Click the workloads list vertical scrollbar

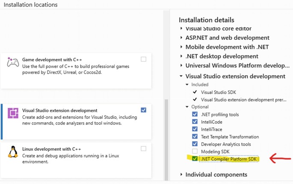tap(166, 140)
